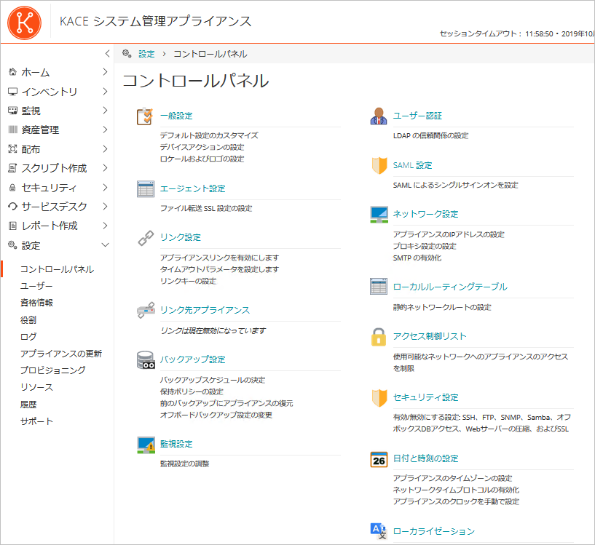
Task: Click the セキュリティ lock icon in sidebar
Action: coord(12,187)
